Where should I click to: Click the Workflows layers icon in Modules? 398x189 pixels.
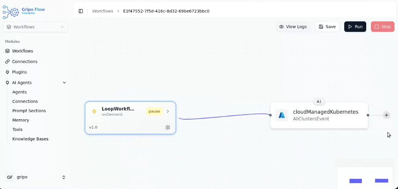coord(7,51)
